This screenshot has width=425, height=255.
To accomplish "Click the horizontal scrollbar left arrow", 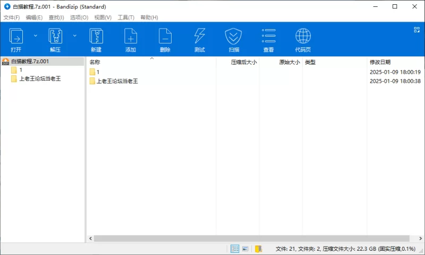I will tap(90, 239).
